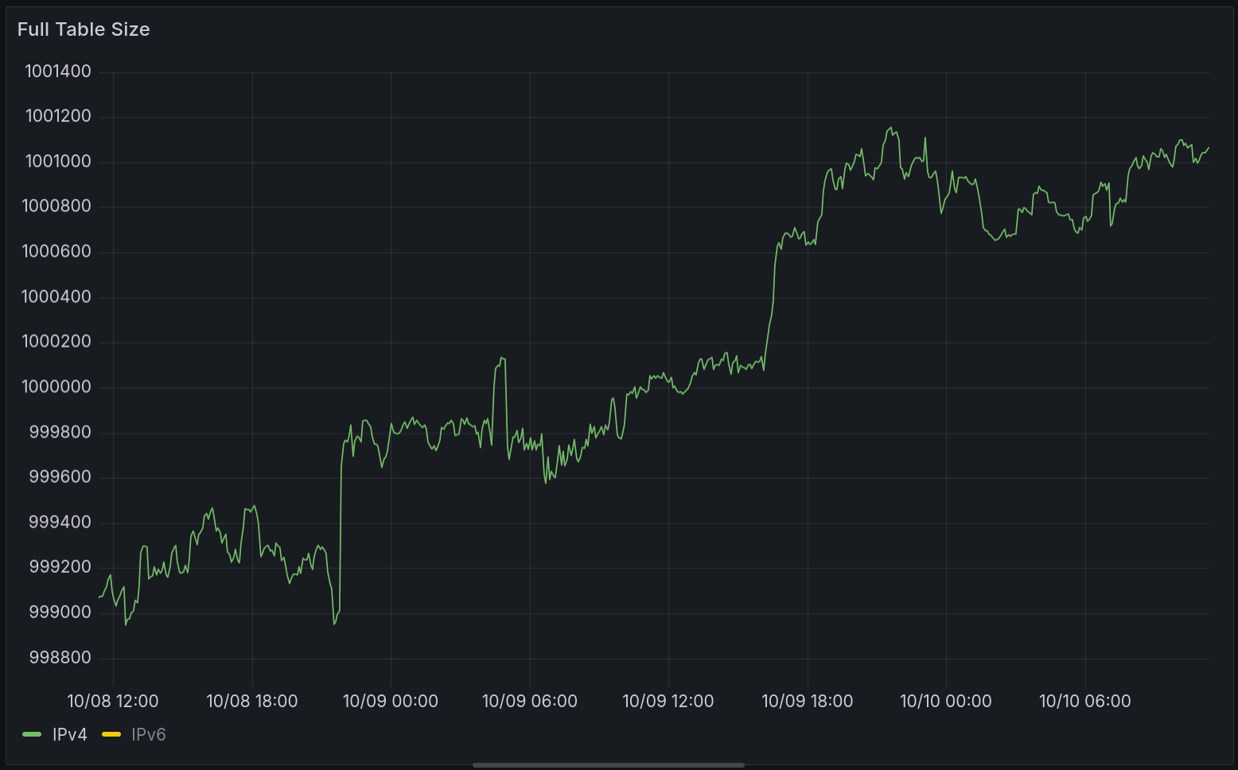Toggle the IPv4 series in legend
The width and height of the screenshot is (1238, 770).
(70, 734)
